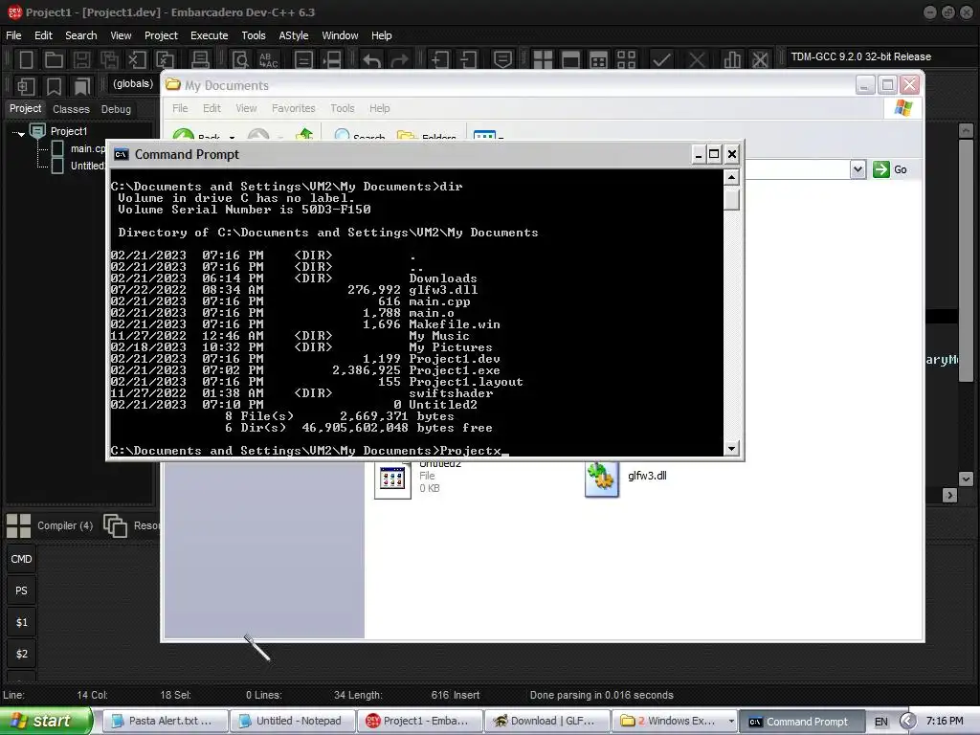Click the Command Prompt title bar system icon

coord(122,154)
